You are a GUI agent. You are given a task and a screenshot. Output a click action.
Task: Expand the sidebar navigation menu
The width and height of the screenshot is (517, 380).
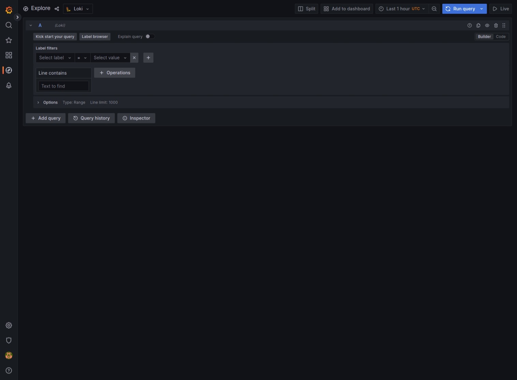click(x=17, y=17)
